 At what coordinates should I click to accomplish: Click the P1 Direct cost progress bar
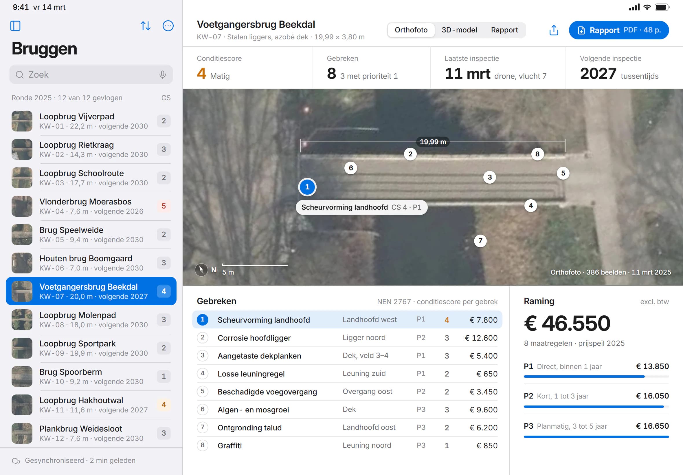(596, 377)
